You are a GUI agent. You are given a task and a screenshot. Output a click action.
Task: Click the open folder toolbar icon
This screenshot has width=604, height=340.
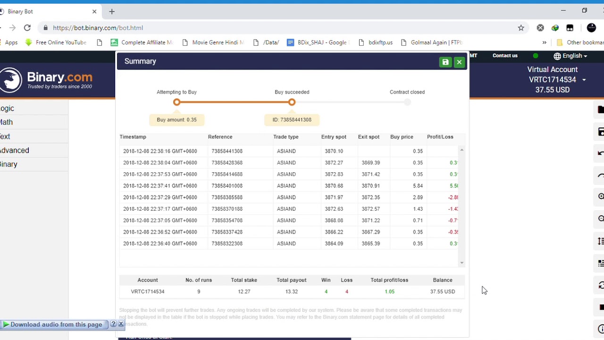pos(601,110)
